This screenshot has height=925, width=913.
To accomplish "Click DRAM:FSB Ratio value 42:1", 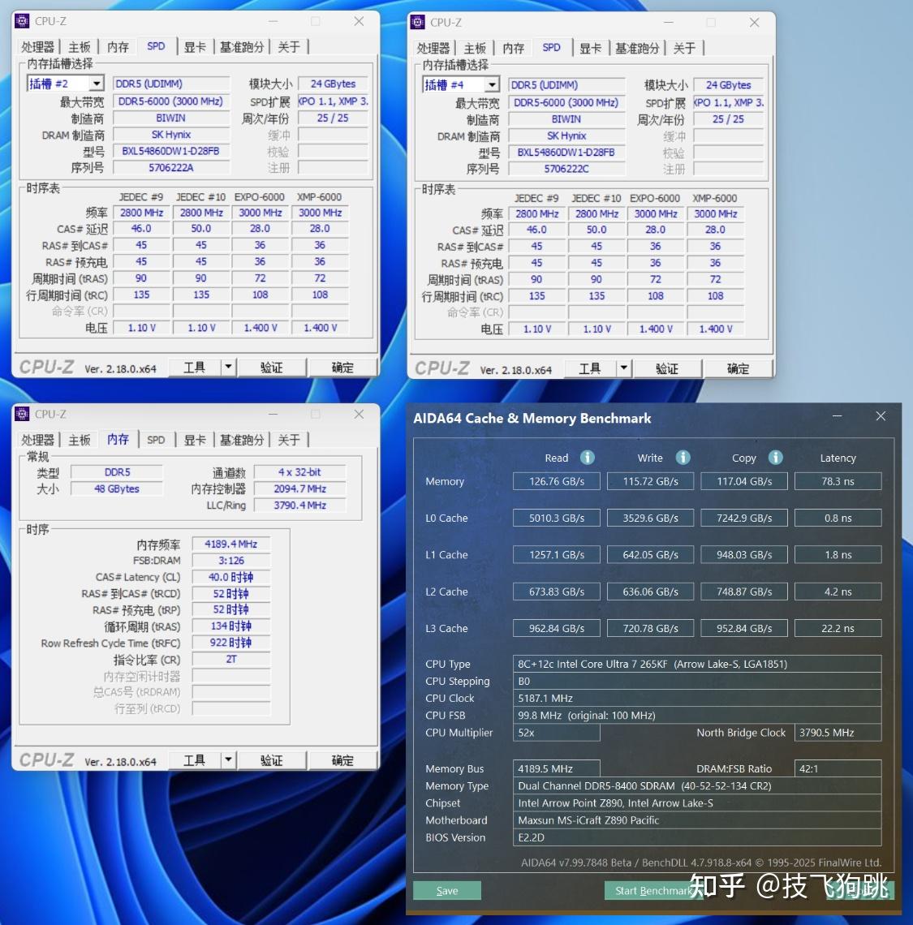I will coord(838,768).
